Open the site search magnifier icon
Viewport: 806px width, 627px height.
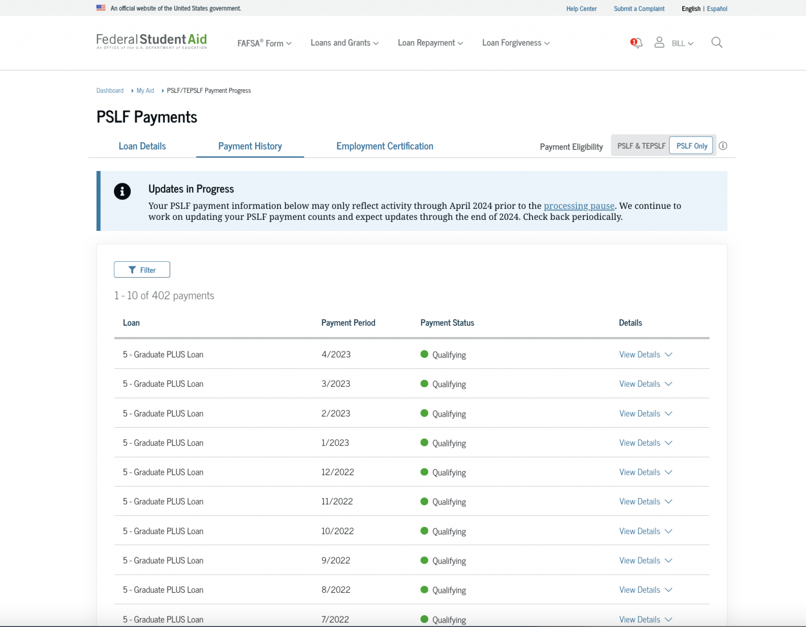(x=716, y=42)
